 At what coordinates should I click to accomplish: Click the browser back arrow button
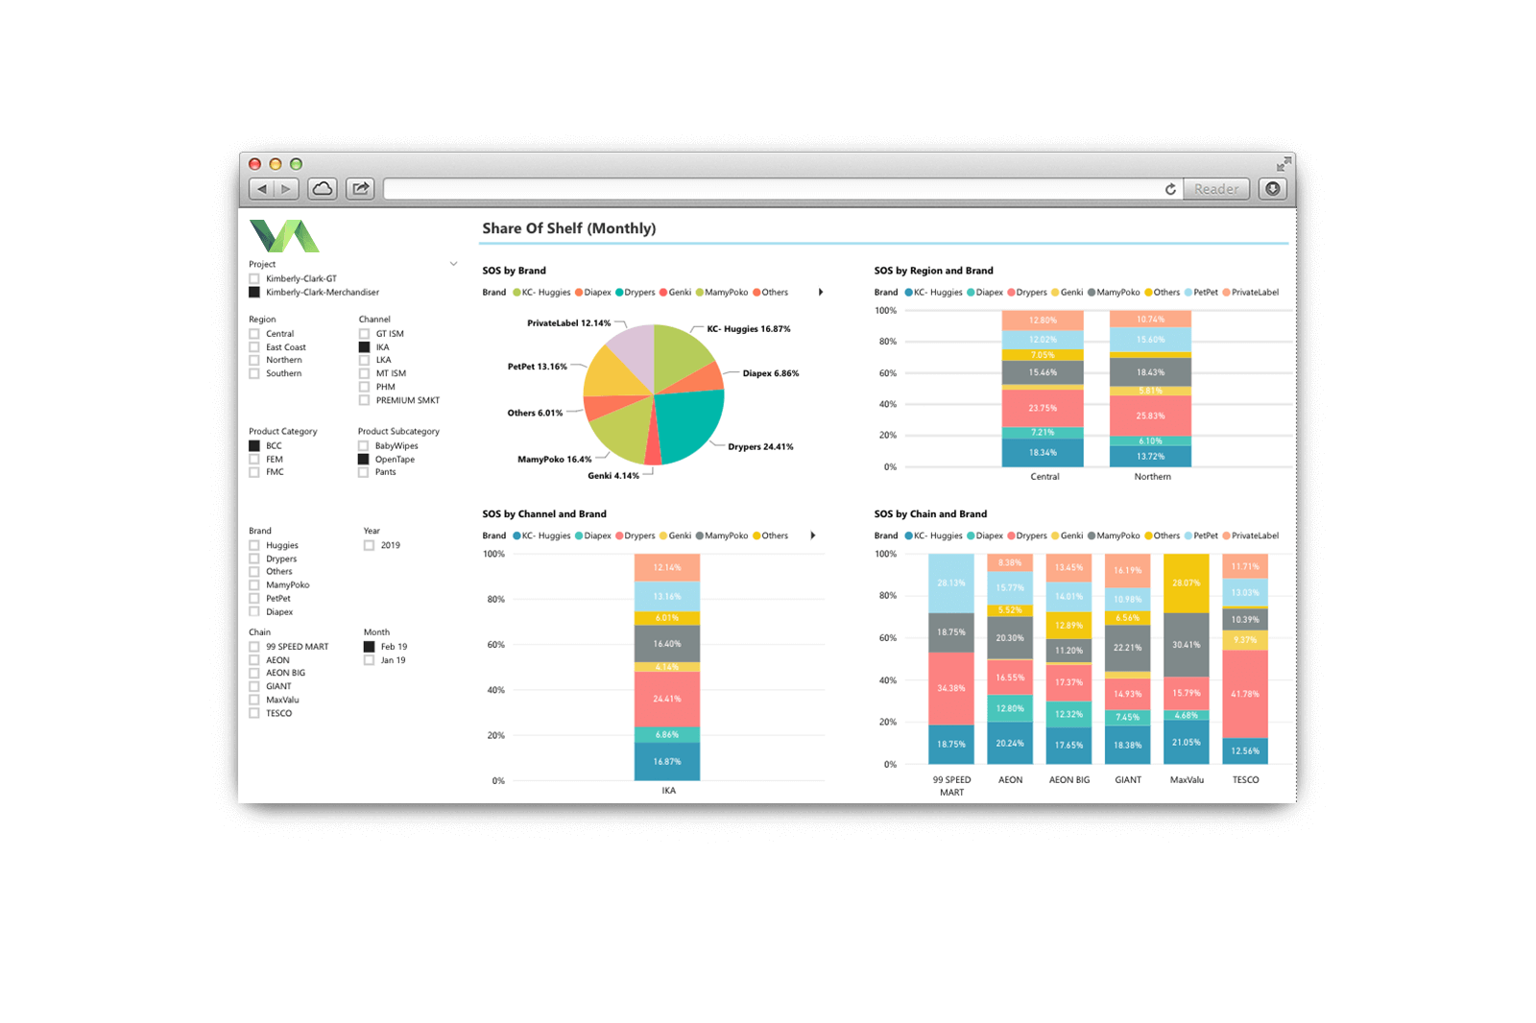click(x=262, y=189)
